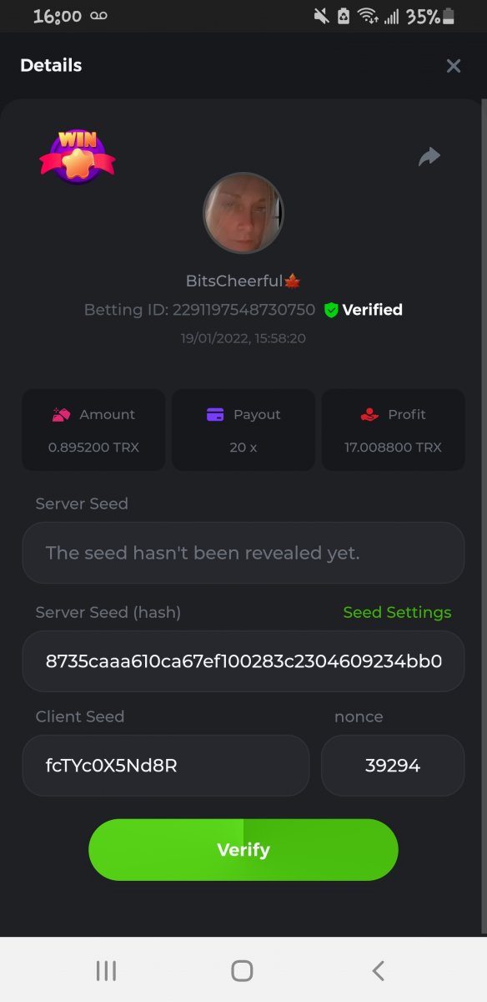The image size is (487, 1002).
Task: Select the Server Seed hash field
Action: point(243,661)
